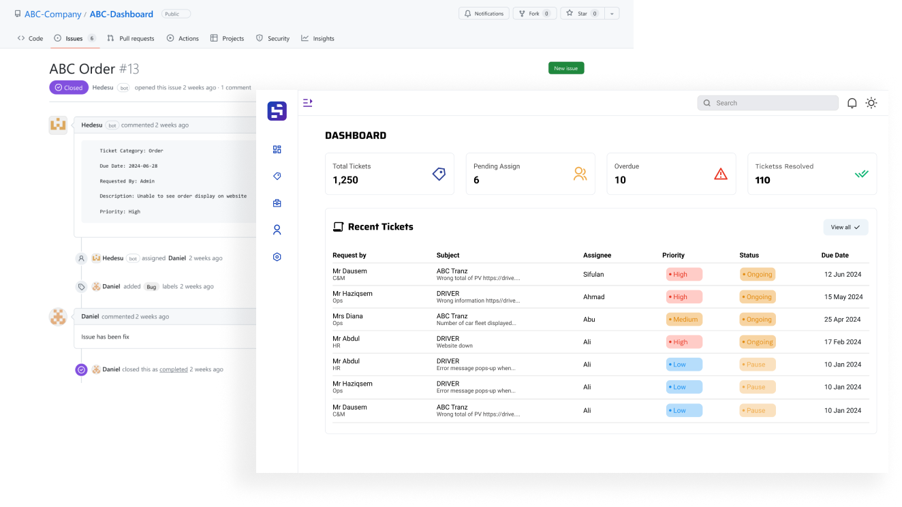Viewport: 902px width, 507px height.
Task: Click the dashboard grid icon in sidebar
Action: (277, 149)
